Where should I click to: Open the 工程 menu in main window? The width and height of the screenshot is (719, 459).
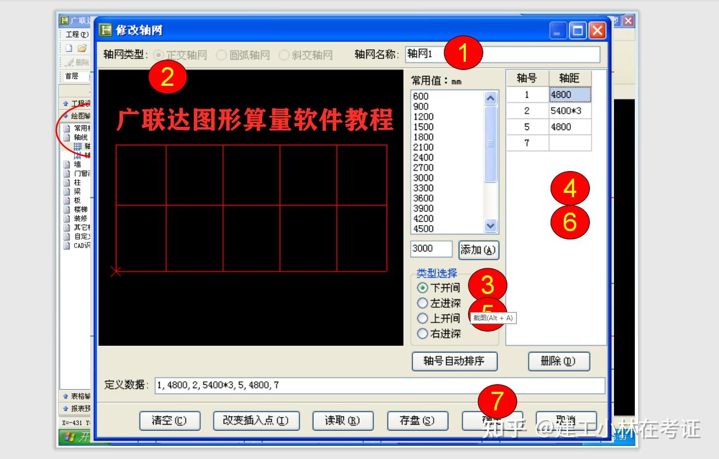pyautogui.click(x=77, y=34)
